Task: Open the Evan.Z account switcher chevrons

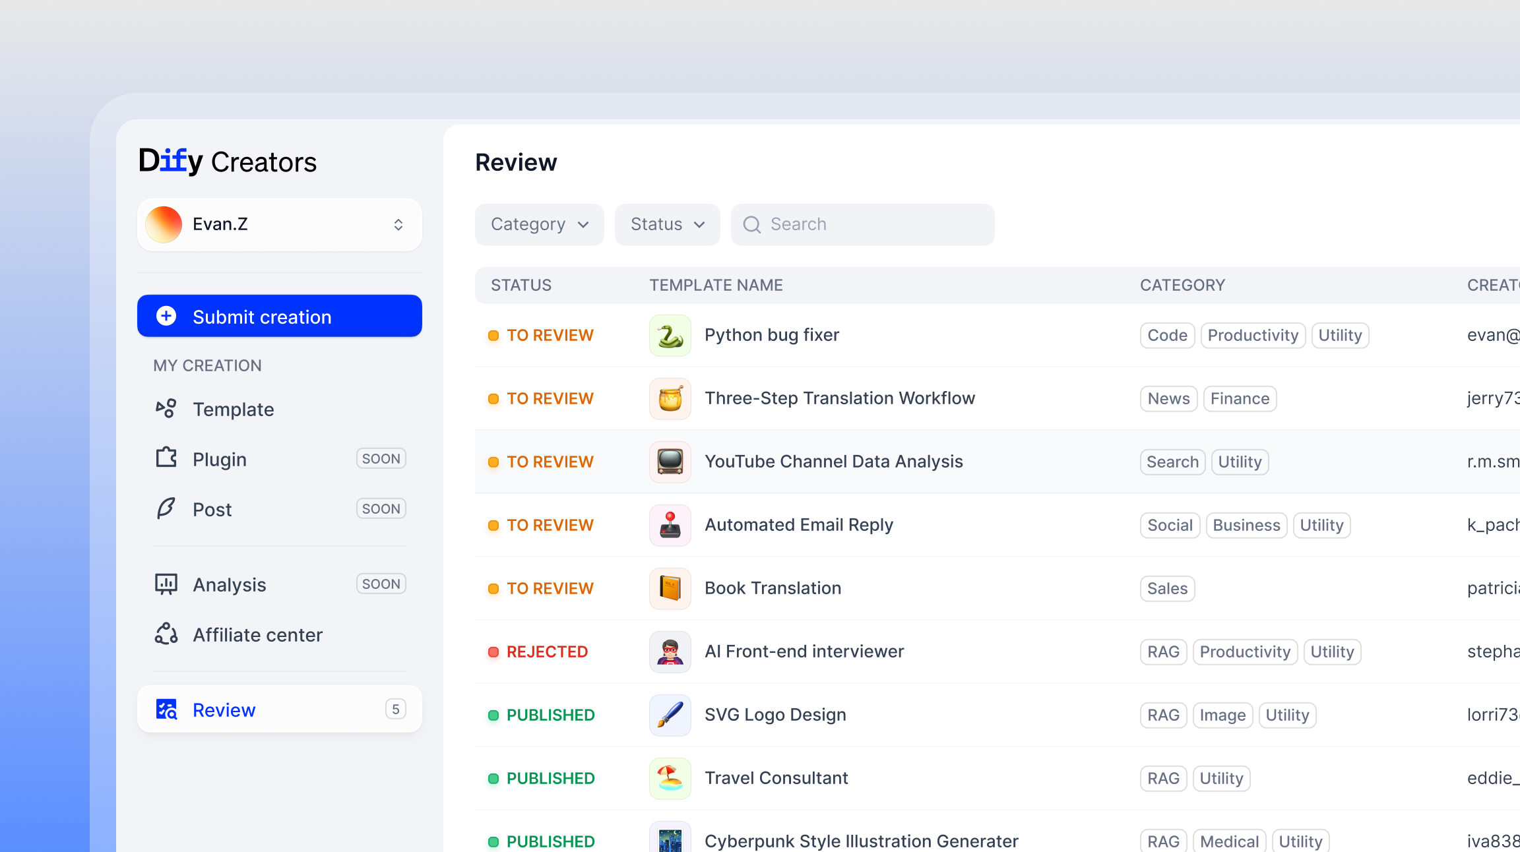Action: 398,225
